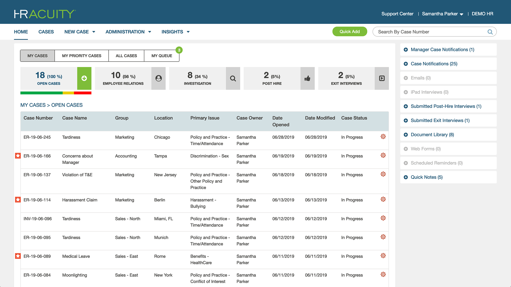Expand Case Notifications (25) panel
This screenshot has width=511, height=287.
pyautogui.click(x=434, y=64)
